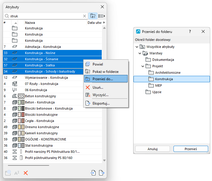
Task: Click the import attributes icon
Action: [93, 173]
